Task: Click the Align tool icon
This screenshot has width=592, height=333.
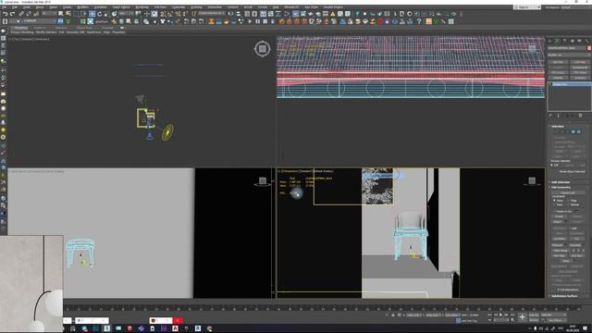Action: click(239, 14)
